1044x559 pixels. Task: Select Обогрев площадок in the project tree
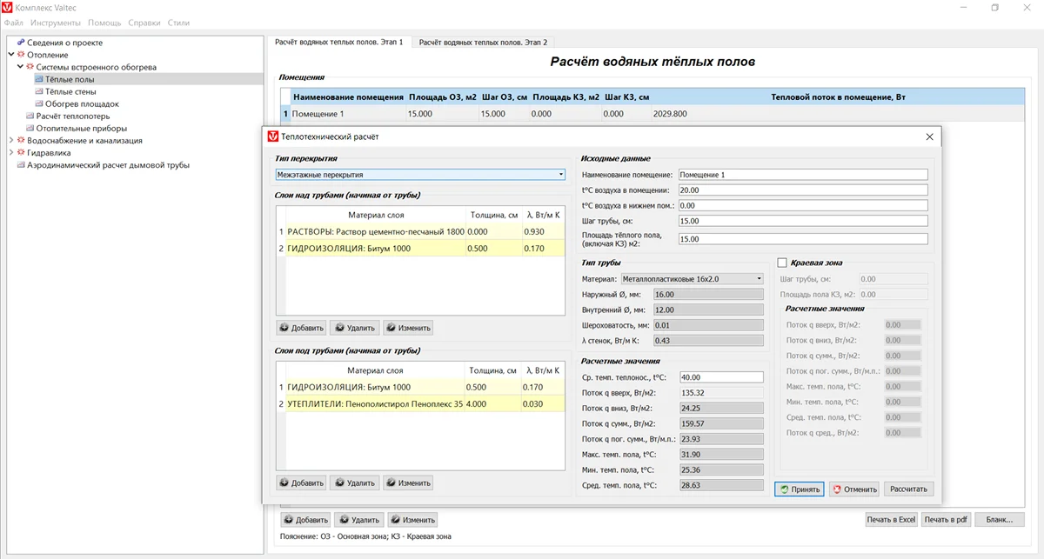click(82, 103)
